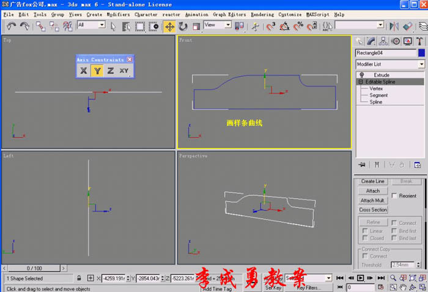Collapse the Editable Spline tree node
The height and width of the screenshot is (292, 428).
pyautogui.click(x=361, y=82)
